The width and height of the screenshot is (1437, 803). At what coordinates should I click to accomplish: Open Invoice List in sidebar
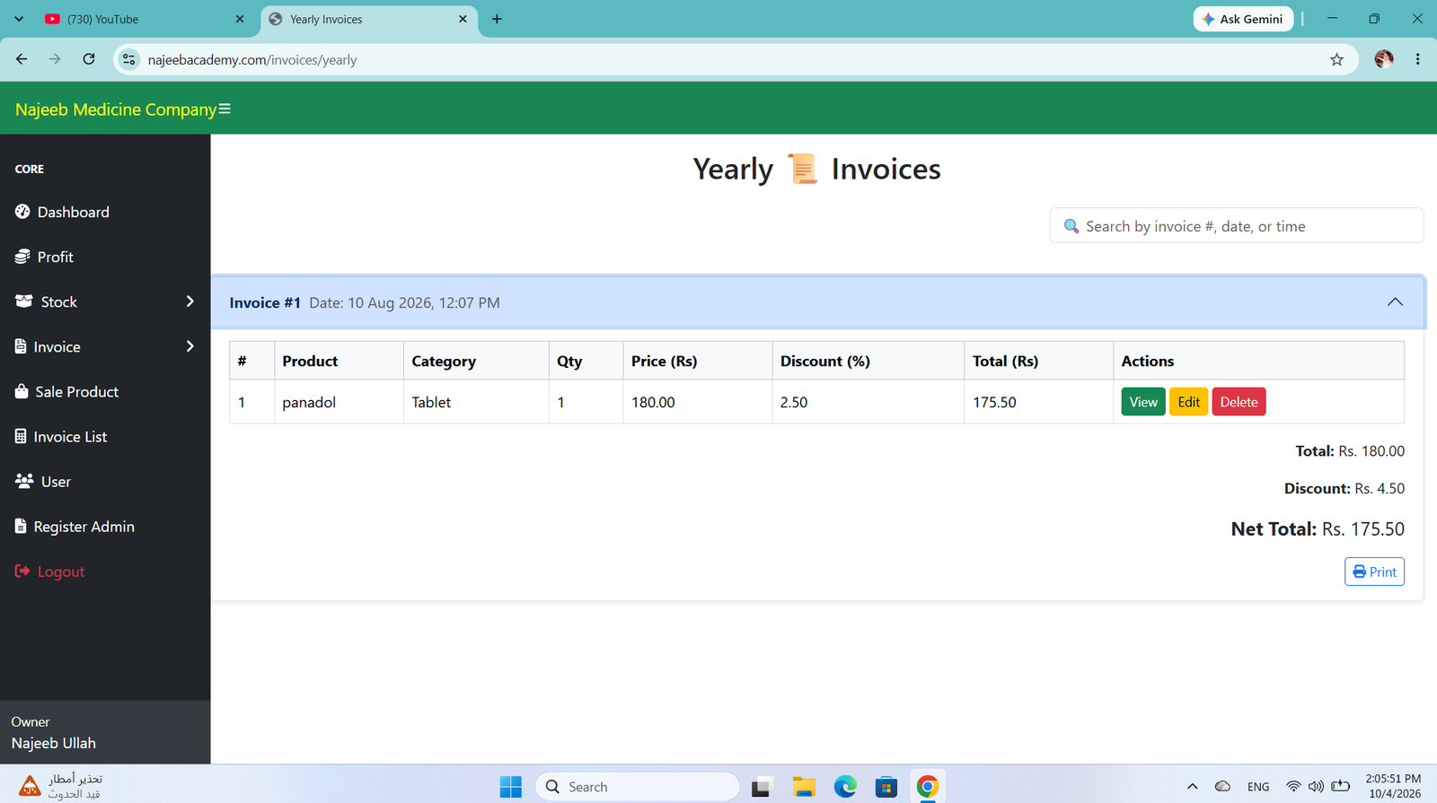[61, 436]
